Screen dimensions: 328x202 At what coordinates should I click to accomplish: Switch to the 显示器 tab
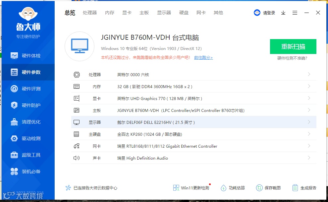point(164,13)
